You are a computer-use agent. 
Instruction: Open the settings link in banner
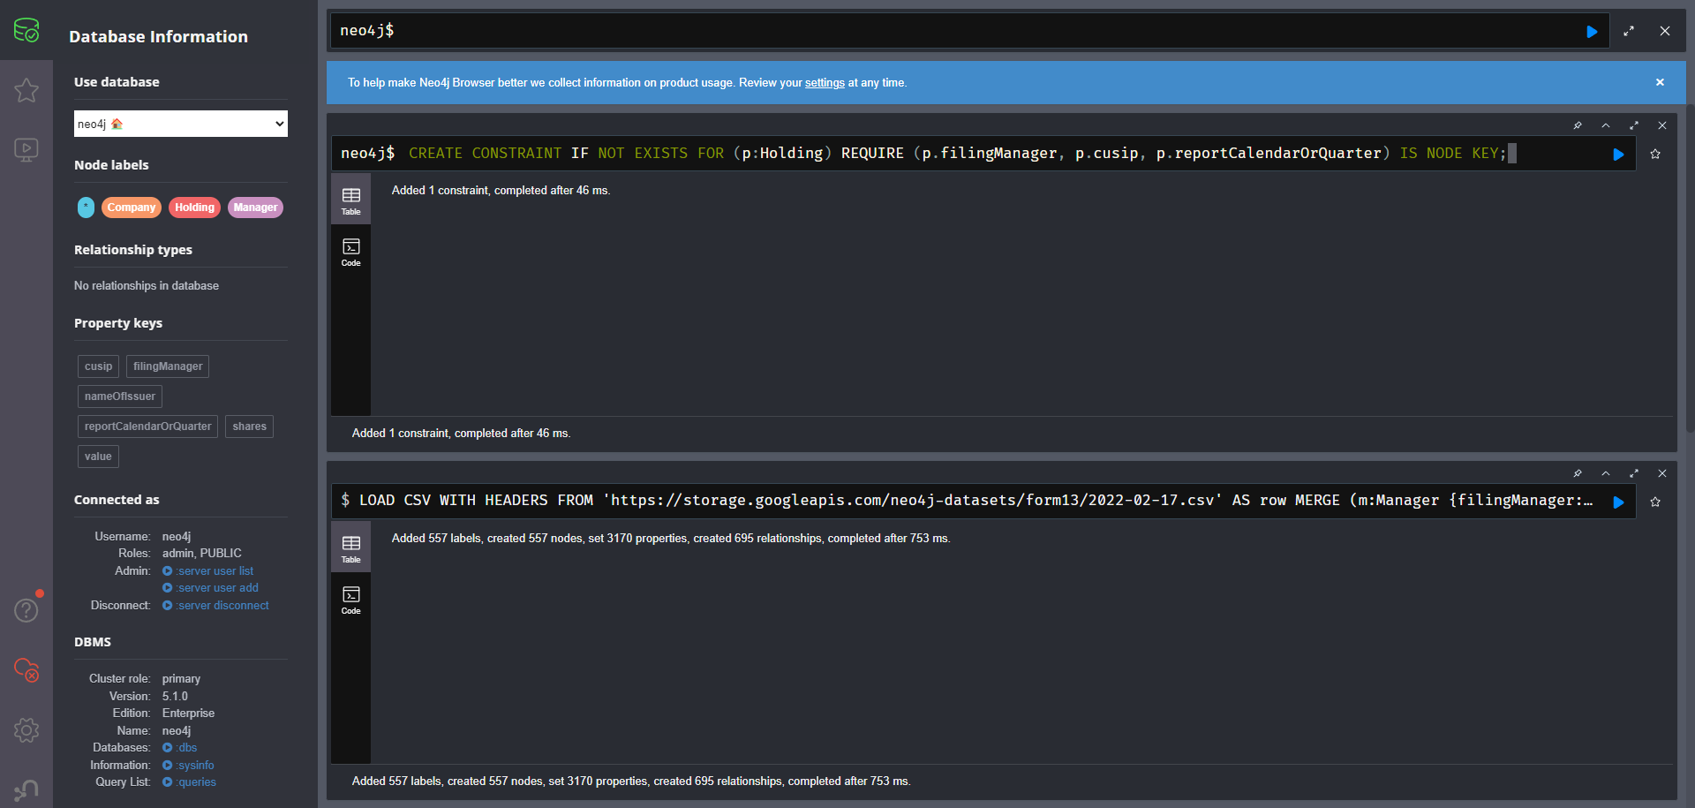point(825,83)
